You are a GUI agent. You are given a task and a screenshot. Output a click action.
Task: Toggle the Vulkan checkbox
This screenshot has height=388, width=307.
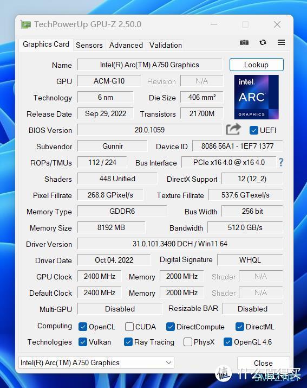pyautogui.click(x=83, y=342)
